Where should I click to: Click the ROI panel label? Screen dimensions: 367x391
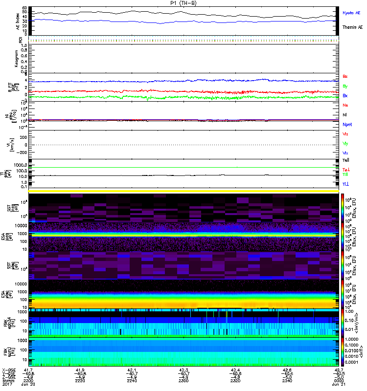point(21,40)
